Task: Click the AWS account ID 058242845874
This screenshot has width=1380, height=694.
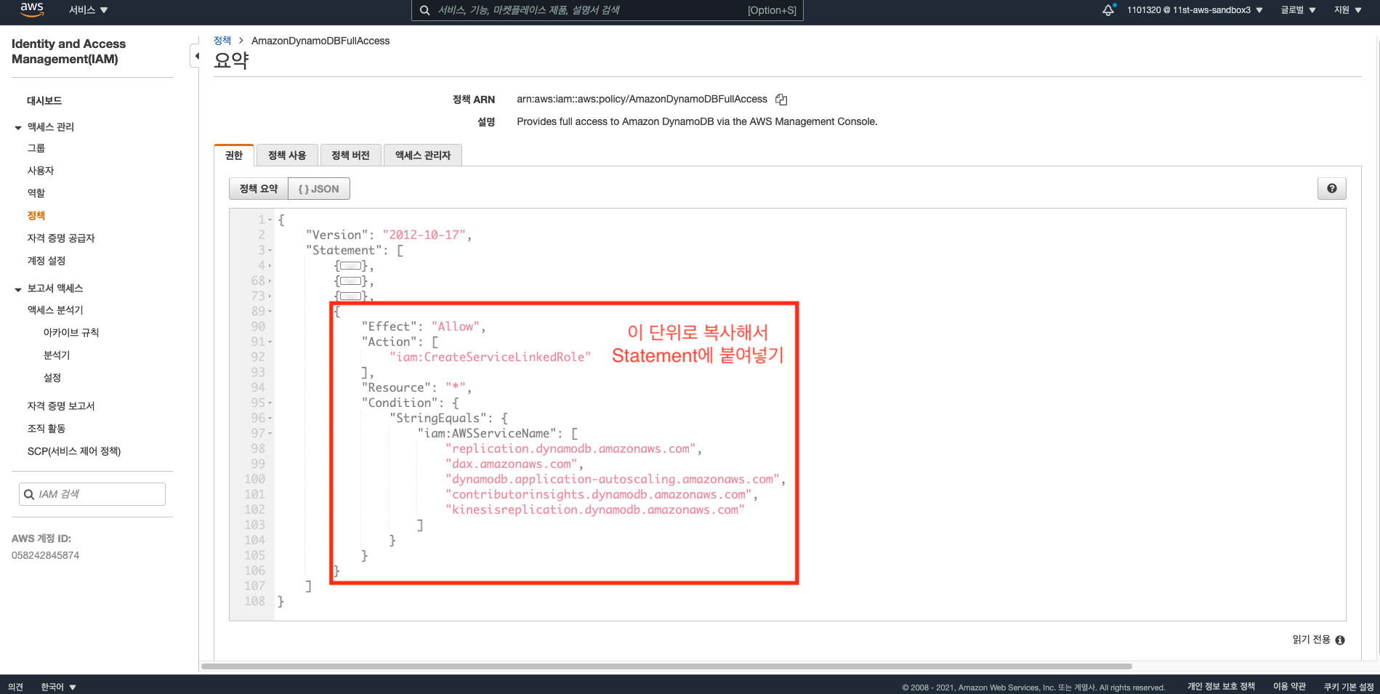Action: click(45, 555)
